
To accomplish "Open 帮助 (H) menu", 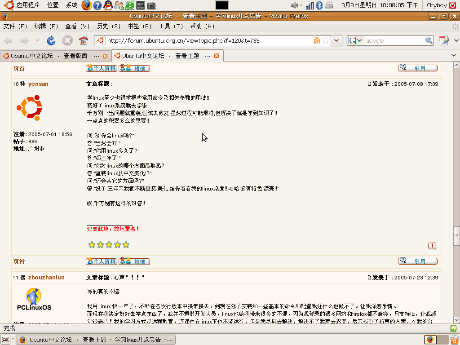I will pyautogui.click(x=202, y=27).
